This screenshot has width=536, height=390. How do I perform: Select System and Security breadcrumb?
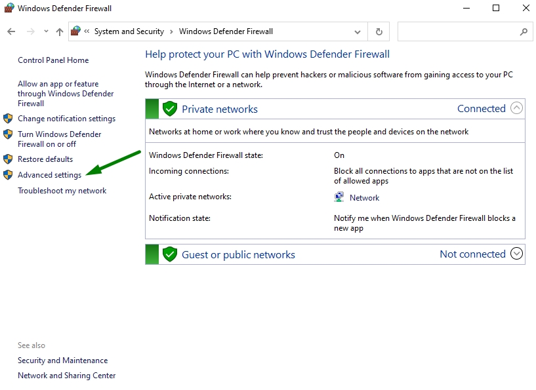(129, 31)
